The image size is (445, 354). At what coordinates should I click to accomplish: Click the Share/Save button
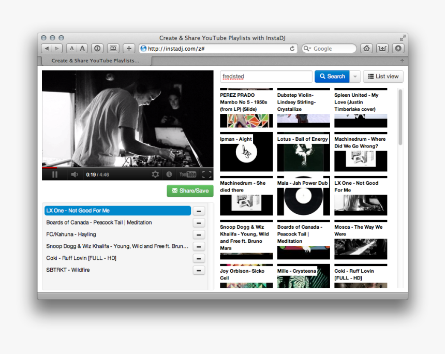click(x=189, y=190)
